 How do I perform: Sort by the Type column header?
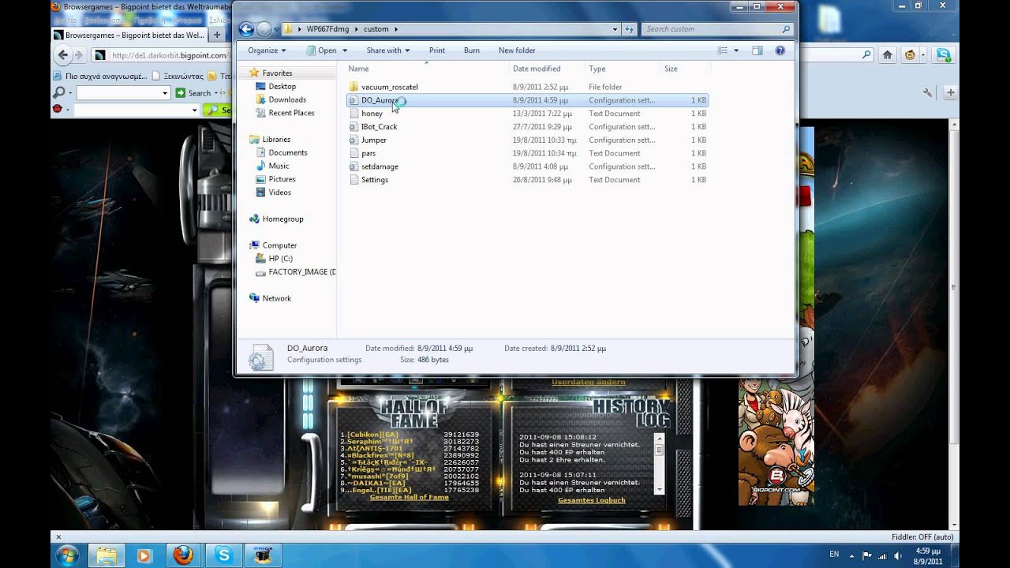(x=622, y=69)
